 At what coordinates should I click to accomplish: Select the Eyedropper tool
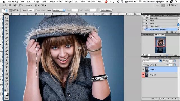pyautogui.click(x=7, y=34)
